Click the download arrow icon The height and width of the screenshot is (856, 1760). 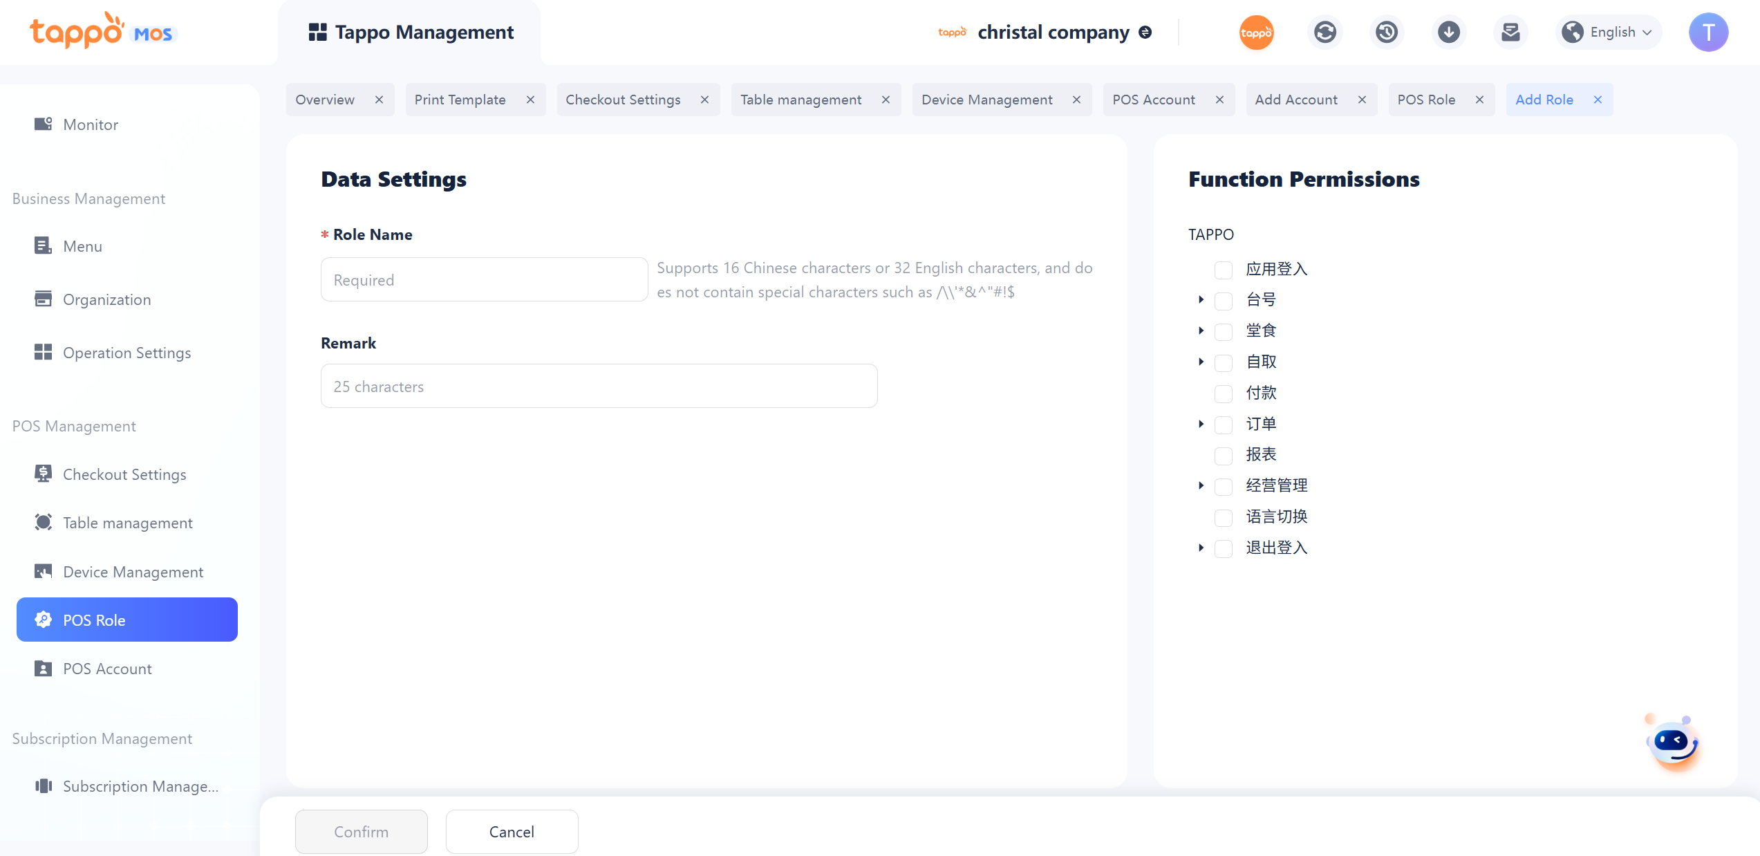pyautogui.click(x=1448, y=32)
